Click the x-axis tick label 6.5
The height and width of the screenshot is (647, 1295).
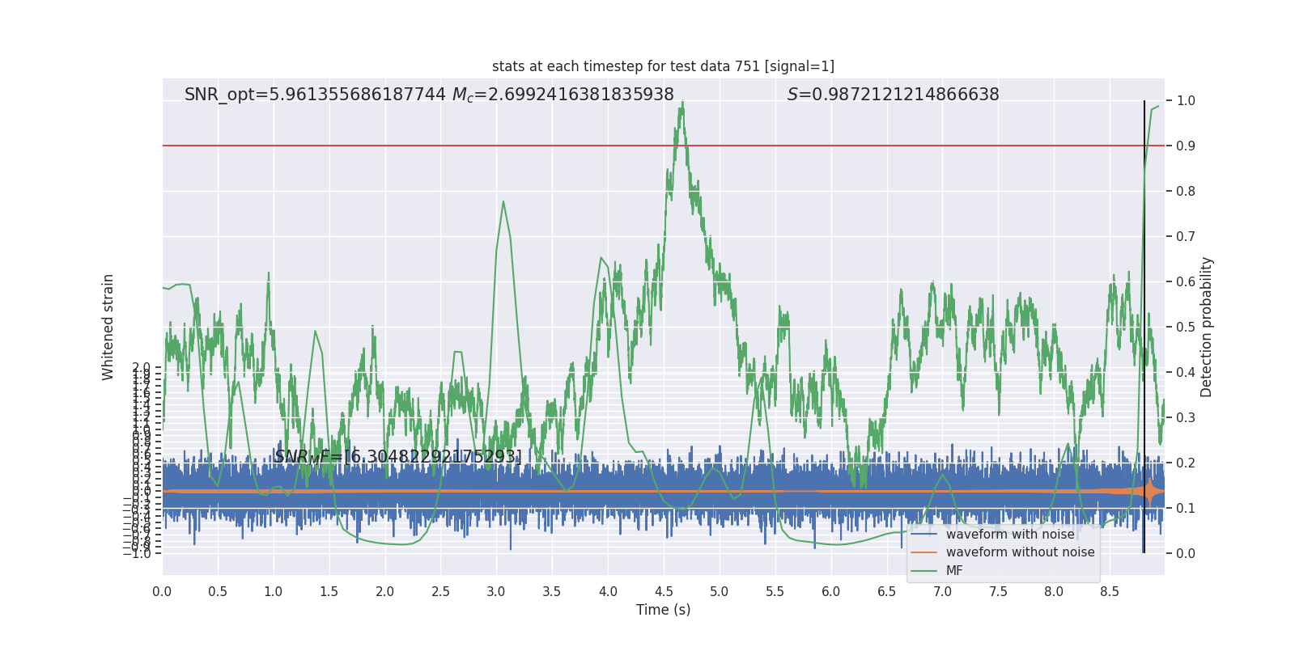pyautogui.click(x=887, y=591)
